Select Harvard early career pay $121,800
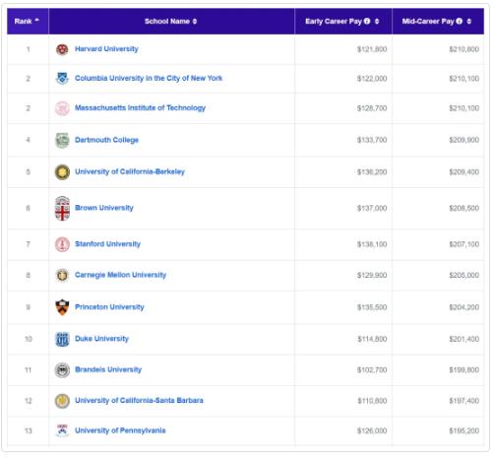Viewport: 494px width, 459px height. (x=372, y=49)
